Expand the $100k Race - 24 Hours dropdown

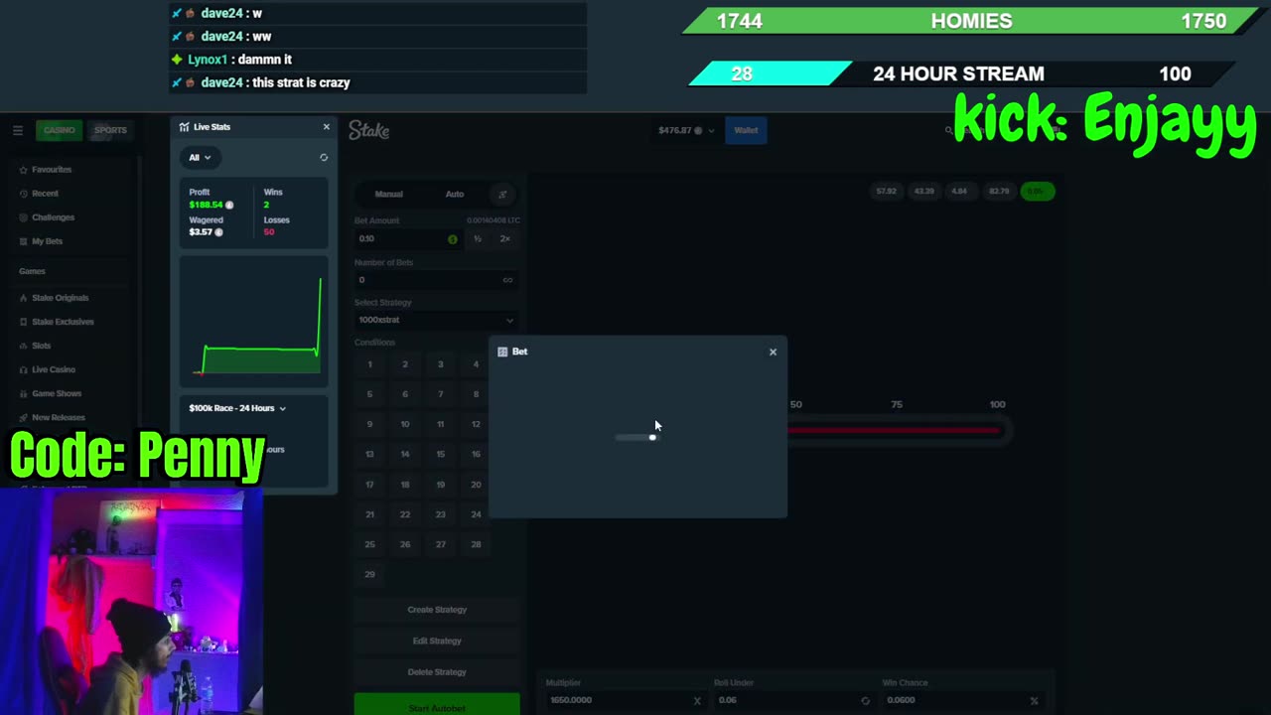(x=237, y=408)
